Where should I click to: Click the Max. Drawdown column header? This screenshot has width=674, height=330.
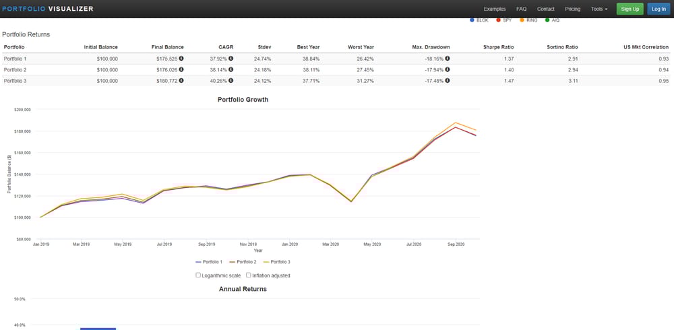[431, 47]
